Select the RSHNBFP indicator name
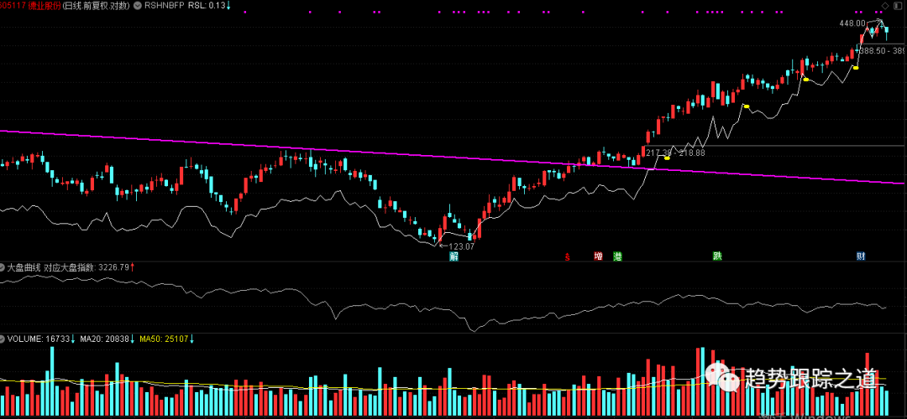 click(x=163, y=6)
